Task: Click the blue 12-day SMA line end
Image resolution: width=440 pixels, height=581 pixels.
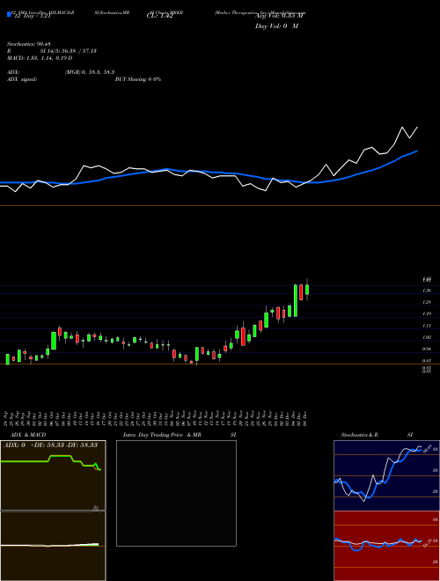Action: (x=417, y=151)
